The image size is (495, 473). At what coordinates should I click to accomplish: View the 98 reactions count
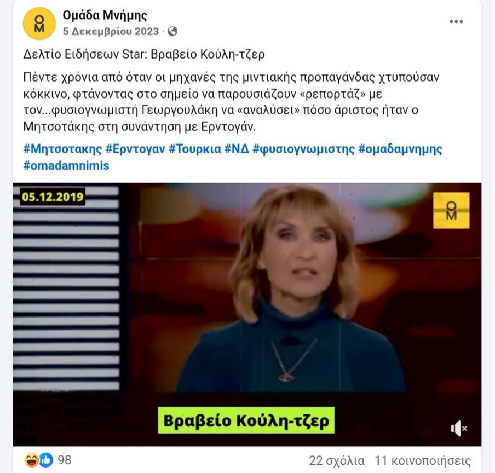(x=65, y=460)
